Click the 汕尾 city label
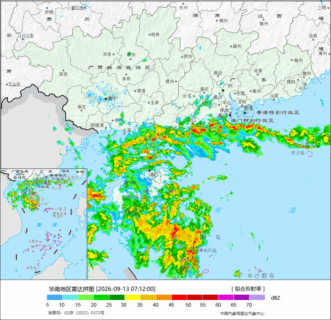Viewport: 331px width, 320px height. pyautogui.click(x=274, y=96)
